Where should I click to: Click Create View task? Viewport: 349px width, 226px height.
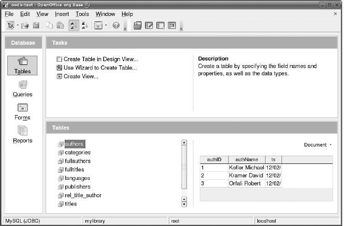(x=77, y=76)
